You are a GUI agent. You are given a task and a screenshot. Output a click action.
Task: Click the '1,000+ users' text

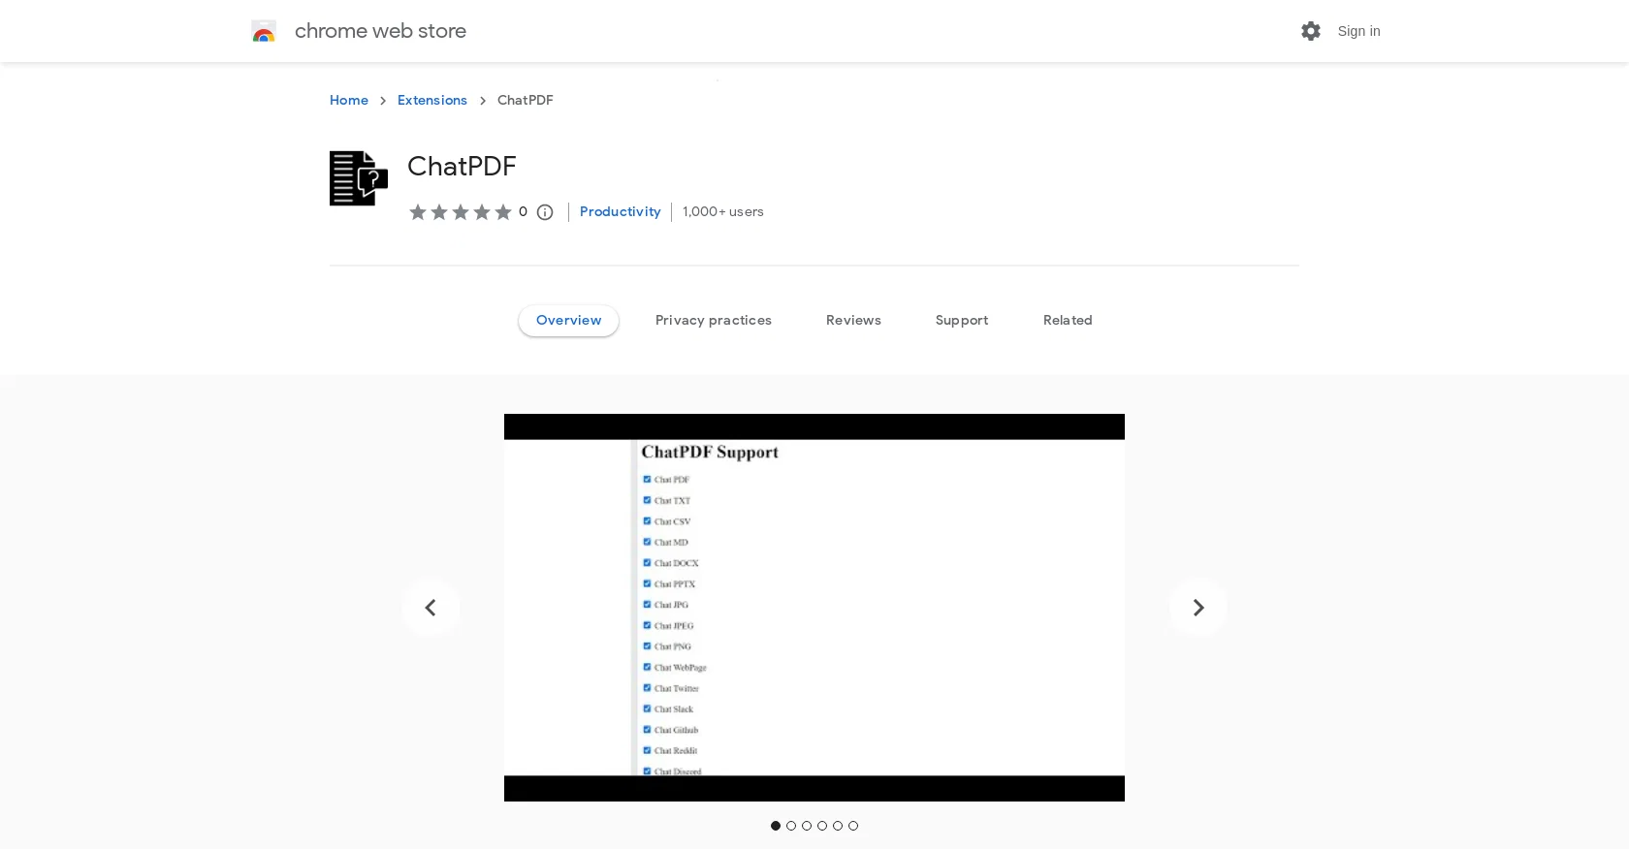click(x=723, y=211)
